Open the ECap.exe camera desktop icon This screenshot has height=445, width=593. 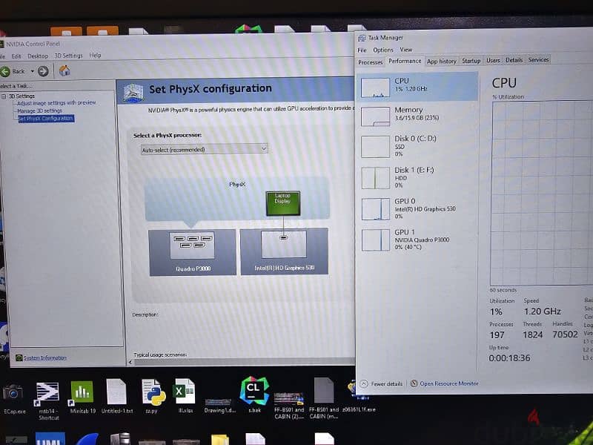(13, 398)
